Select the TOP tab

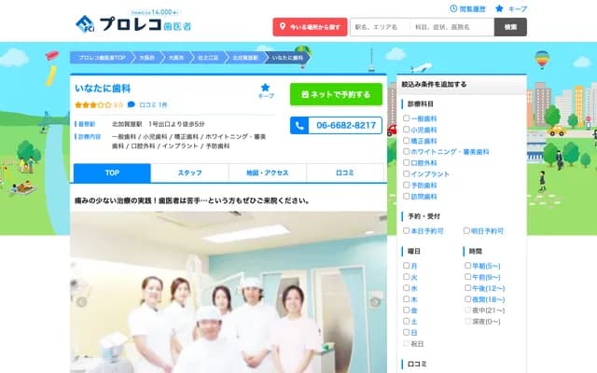(112, 173)
